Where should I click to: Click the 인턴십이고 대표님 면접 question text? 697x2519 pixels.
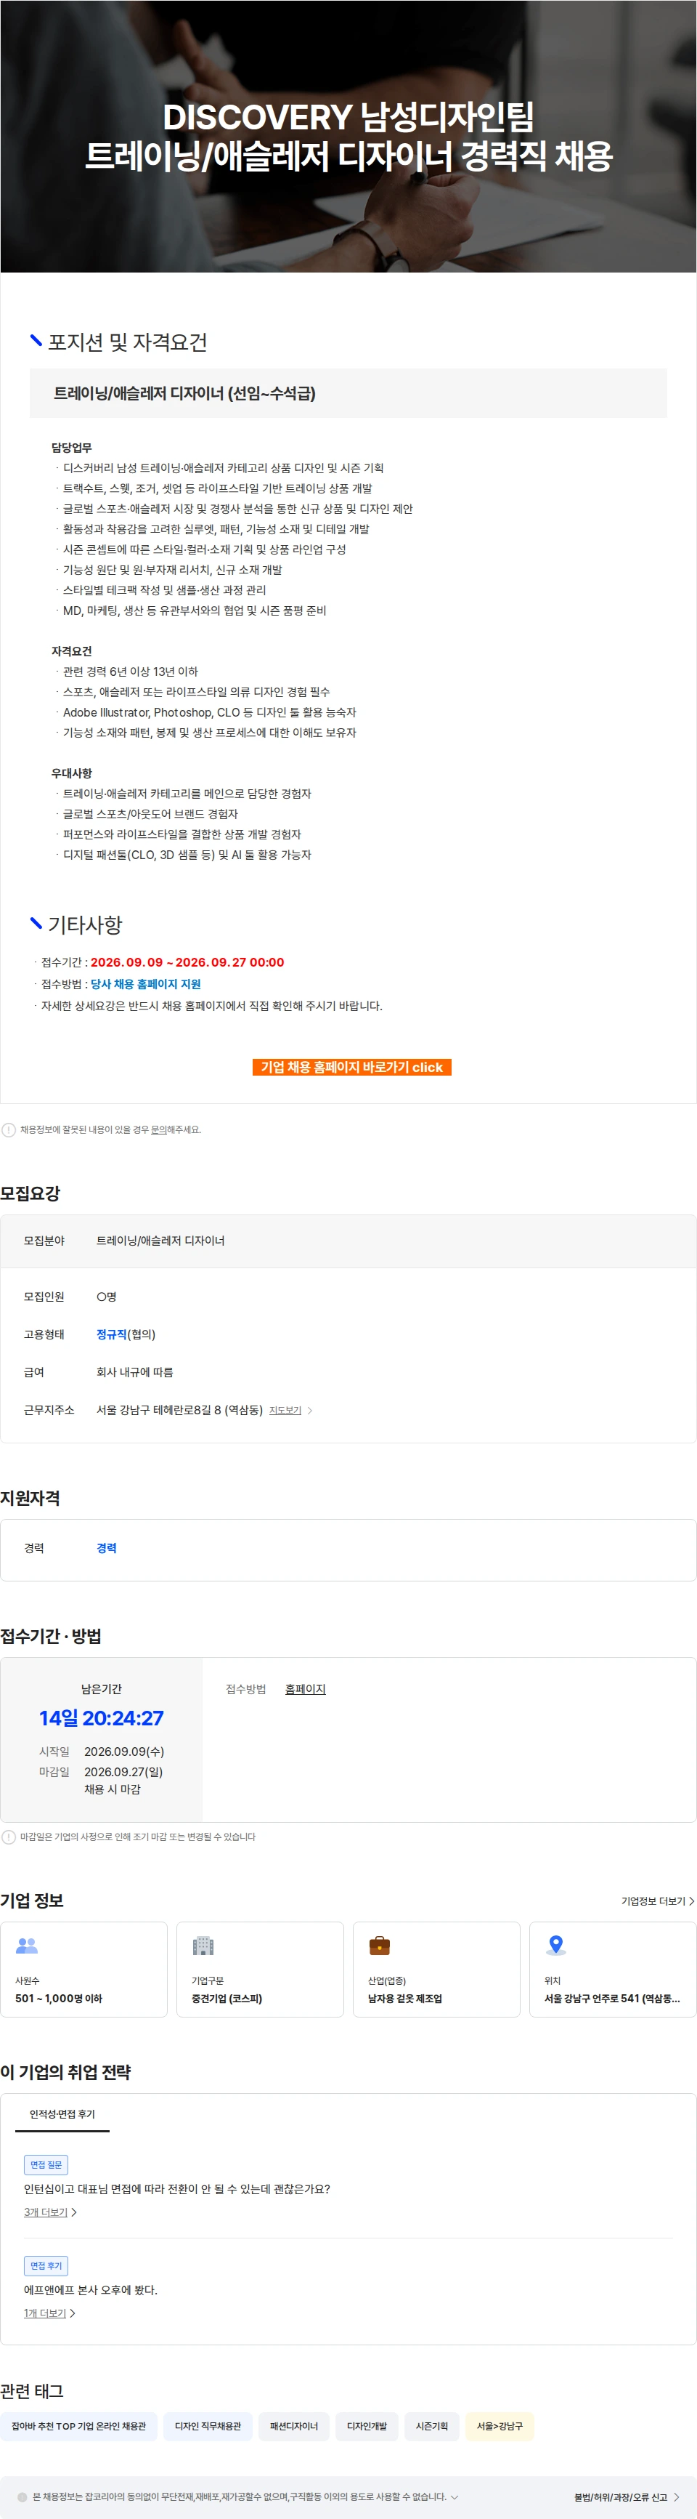177,2188
